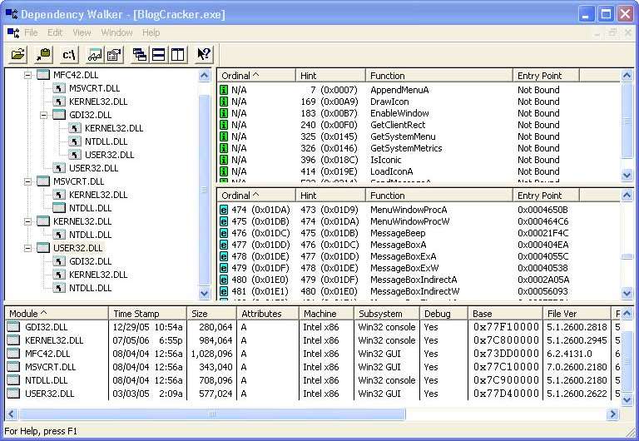
Task: Sort module list by Subsystem header
Action: (386, 314)
